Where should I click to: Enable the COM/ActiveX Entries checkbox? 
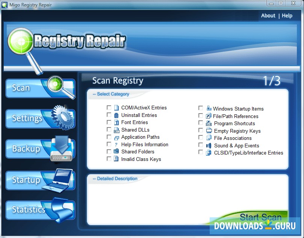click(x=109, y=108)
